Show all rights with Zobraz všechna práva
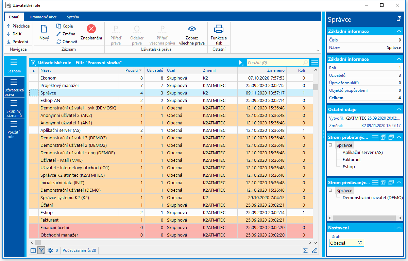 click(192, 35)
